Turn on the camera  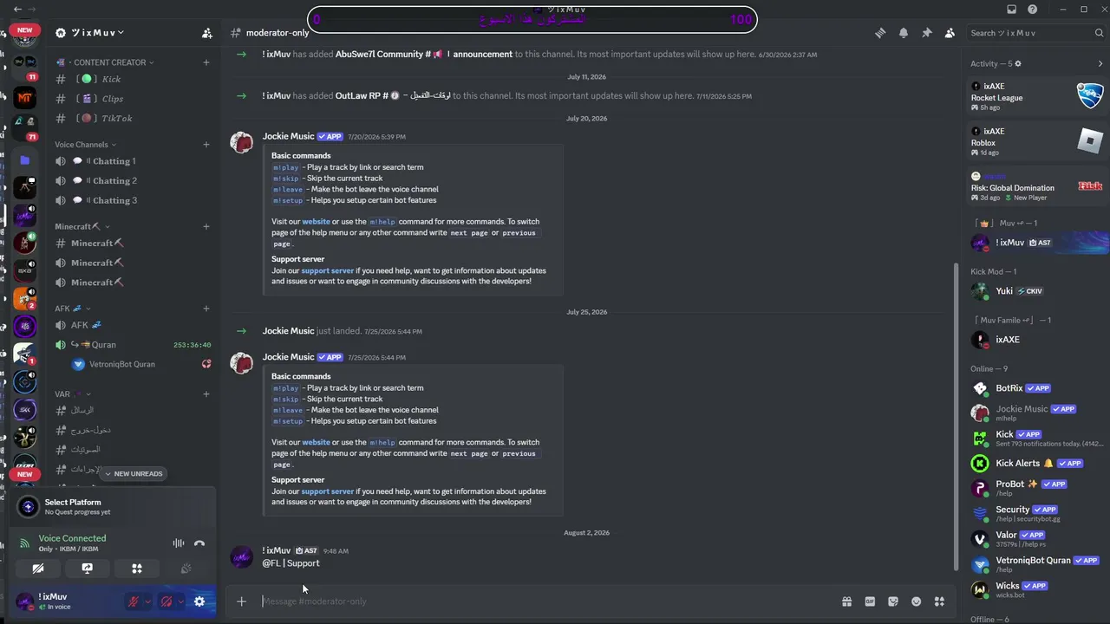[x=38, y=569]
